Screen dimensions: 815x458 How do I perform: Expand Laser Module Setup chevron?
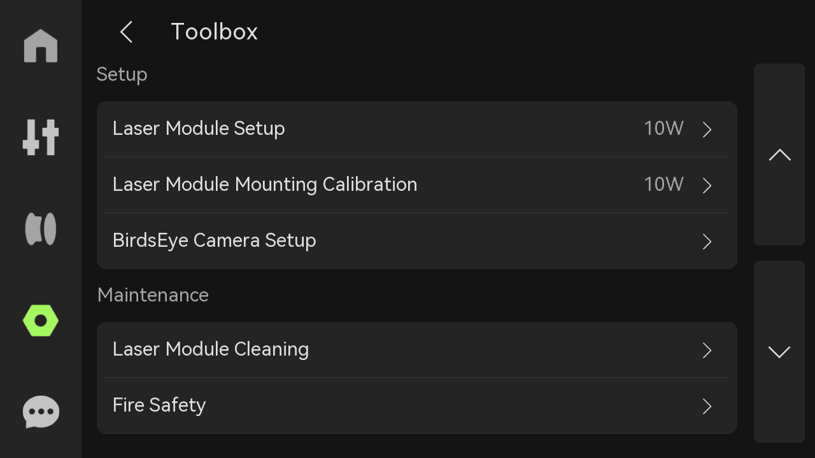tap(707, 130)
